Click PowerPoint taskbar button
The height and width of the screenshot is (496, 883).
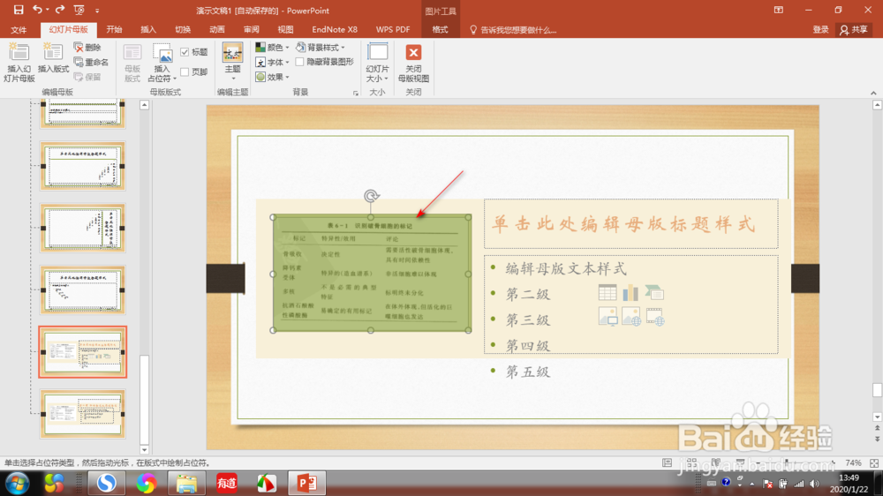[307, 483]
